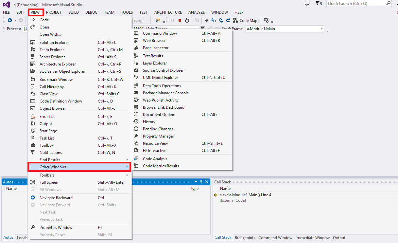Click Code Analysis in submenu
398x243 pixels.
pos(182,159)
